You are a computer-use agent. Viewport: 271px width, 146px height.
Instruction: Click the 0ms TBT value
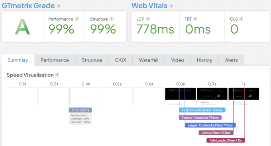tap(198, 29)
